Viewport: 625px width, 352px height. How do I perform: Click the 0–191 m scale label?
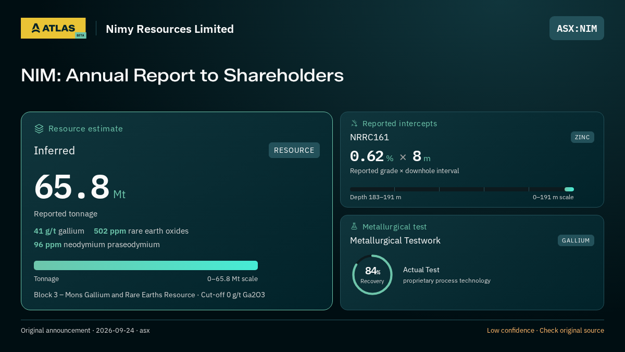pyautogui.click(x=553, y=197)
